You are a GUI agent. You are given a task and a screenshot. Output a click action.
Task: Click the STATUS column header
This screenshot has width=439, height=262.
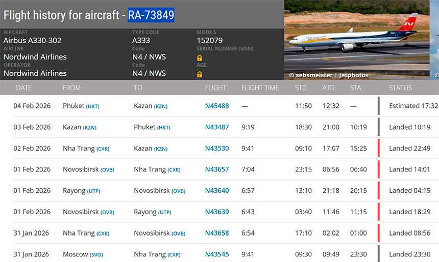pyautogui.click(x=400, y=88)
